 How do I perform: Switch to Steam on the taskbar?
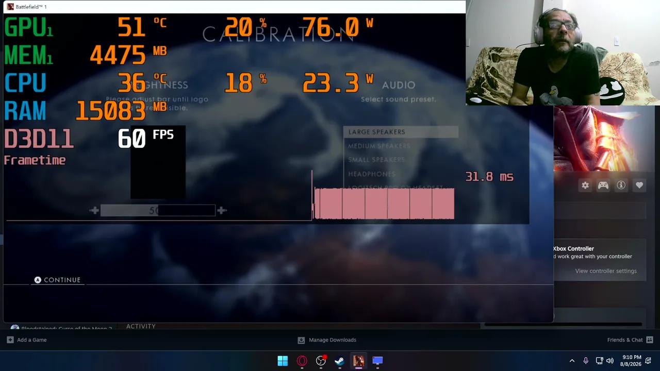point(339,361)
